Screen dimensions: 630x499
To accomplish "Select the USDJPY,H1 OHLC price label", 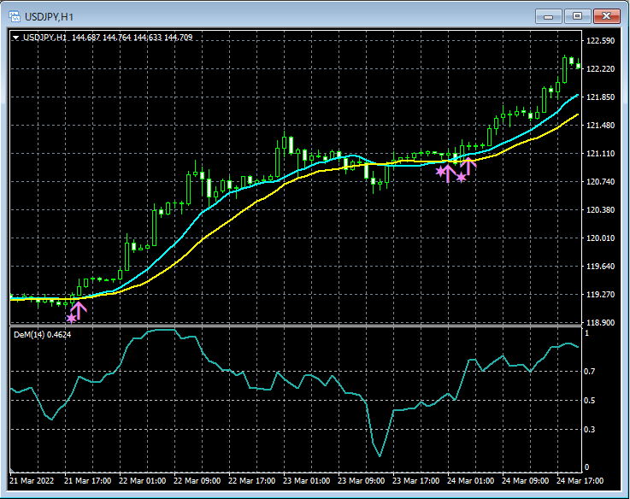I will pos(108,38).
